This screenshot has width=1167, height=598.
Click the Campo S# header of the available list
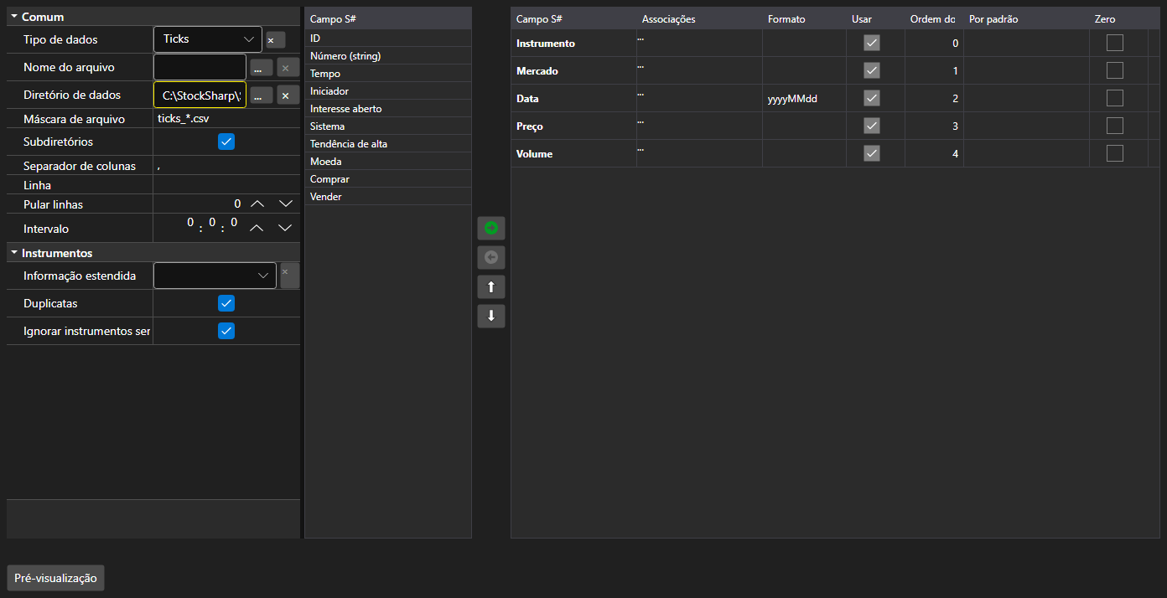(388, 18)
